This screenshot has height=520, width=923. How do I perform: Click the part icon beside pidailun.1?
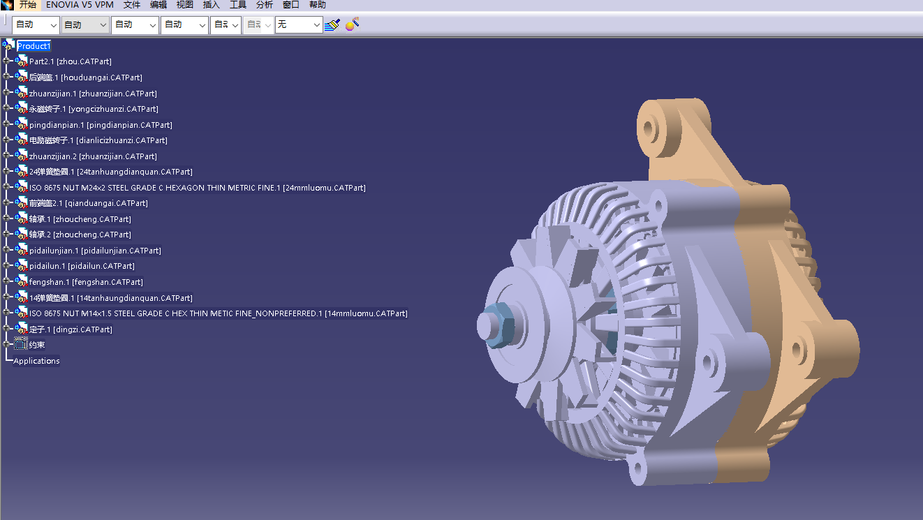click(x=22, y=265)
